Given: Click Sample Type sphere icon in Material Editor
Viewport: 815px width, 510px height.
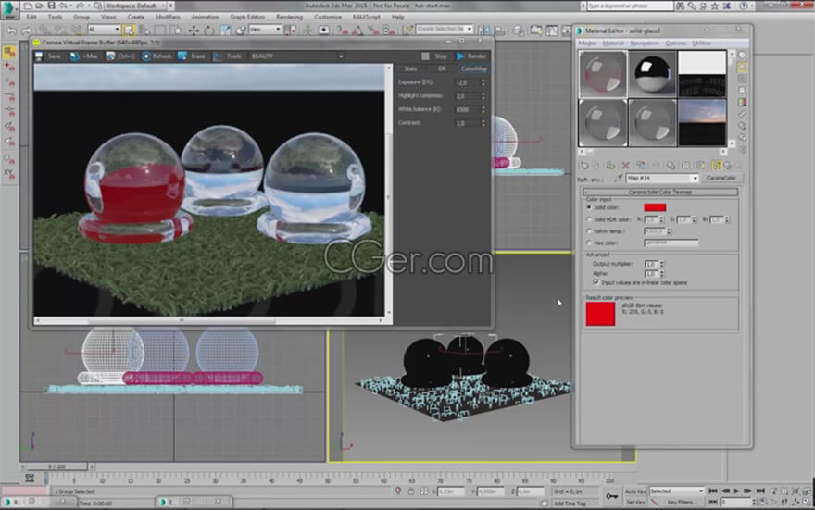Looking at the screenshot, I should click(742, 55).
